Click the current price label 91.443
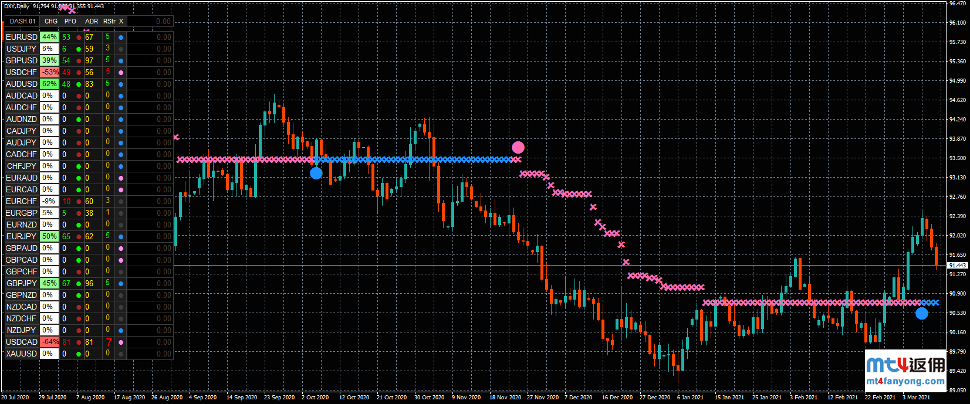Screen dimensions: 970x404 click(x=957, y=266)
